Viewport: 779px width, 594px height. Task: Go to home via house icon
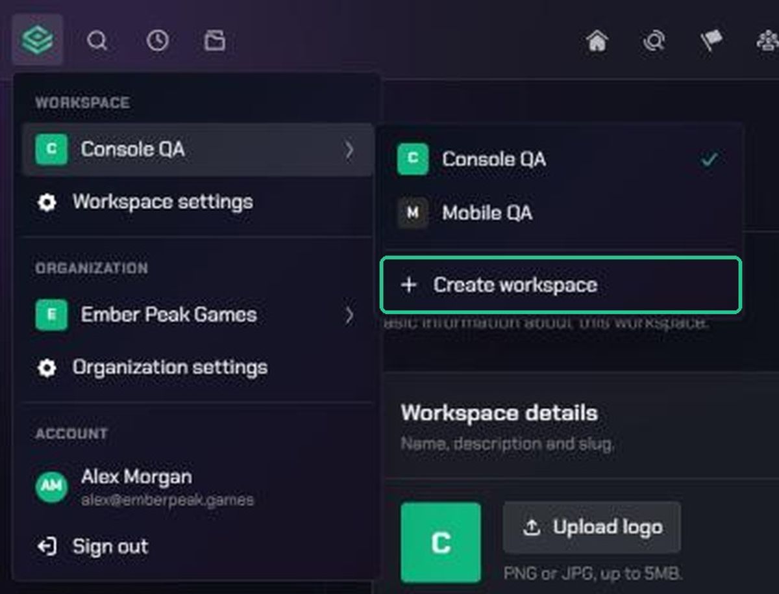[x=597, y=42]
